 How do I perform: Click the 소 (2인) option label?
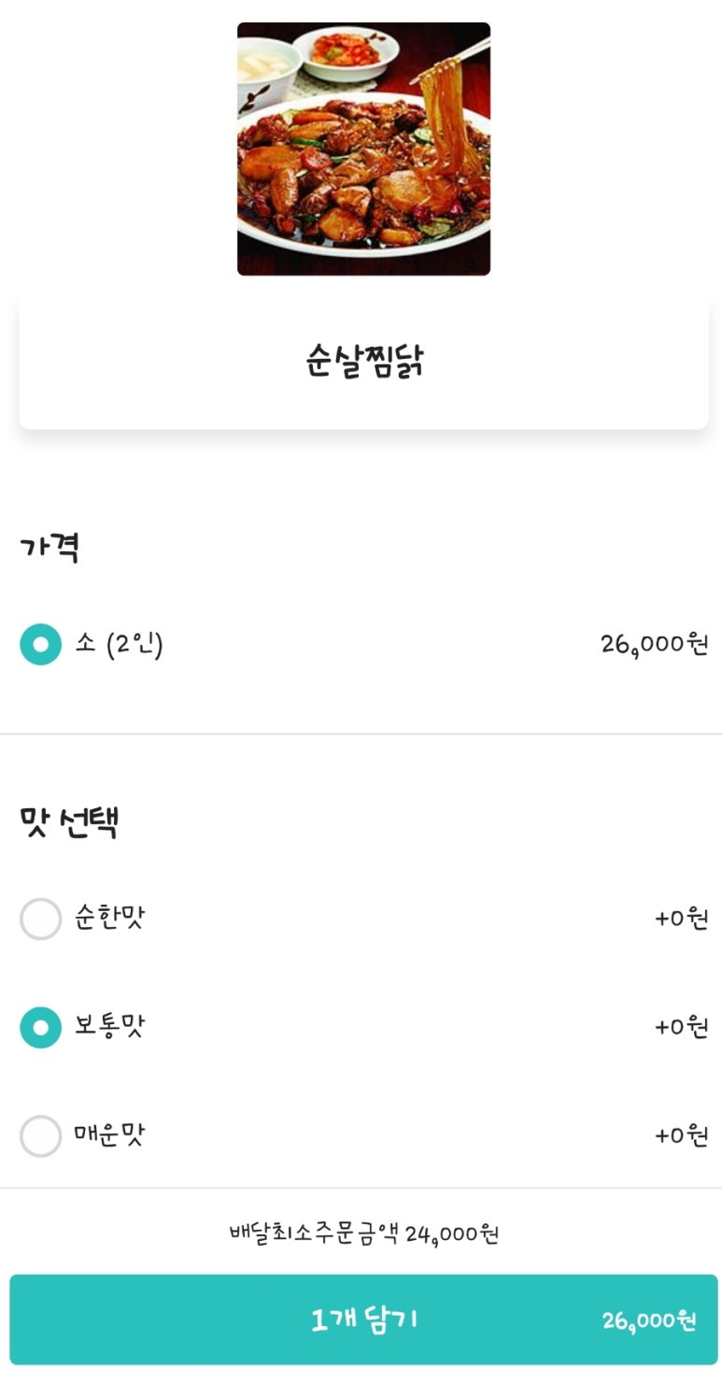(120, 644)
